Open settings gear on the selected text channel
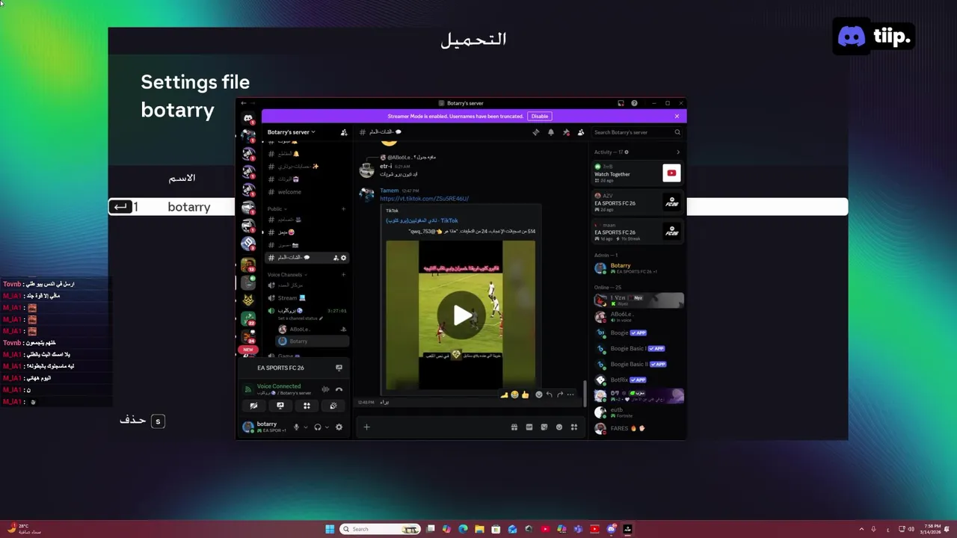The height and width of the screenshot is (538, 957). [x=344, y=258]
